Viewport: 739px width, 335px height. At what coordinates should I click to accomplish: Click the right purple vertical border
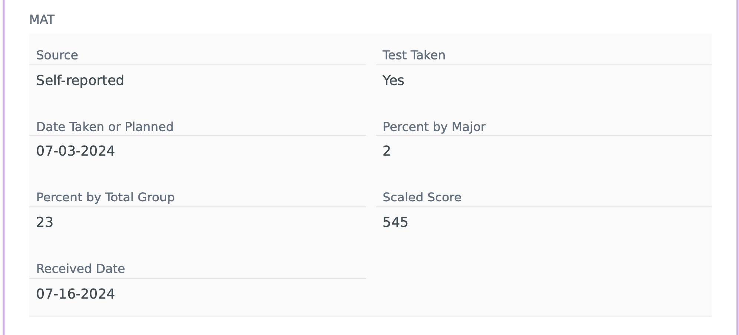point(737,167)
